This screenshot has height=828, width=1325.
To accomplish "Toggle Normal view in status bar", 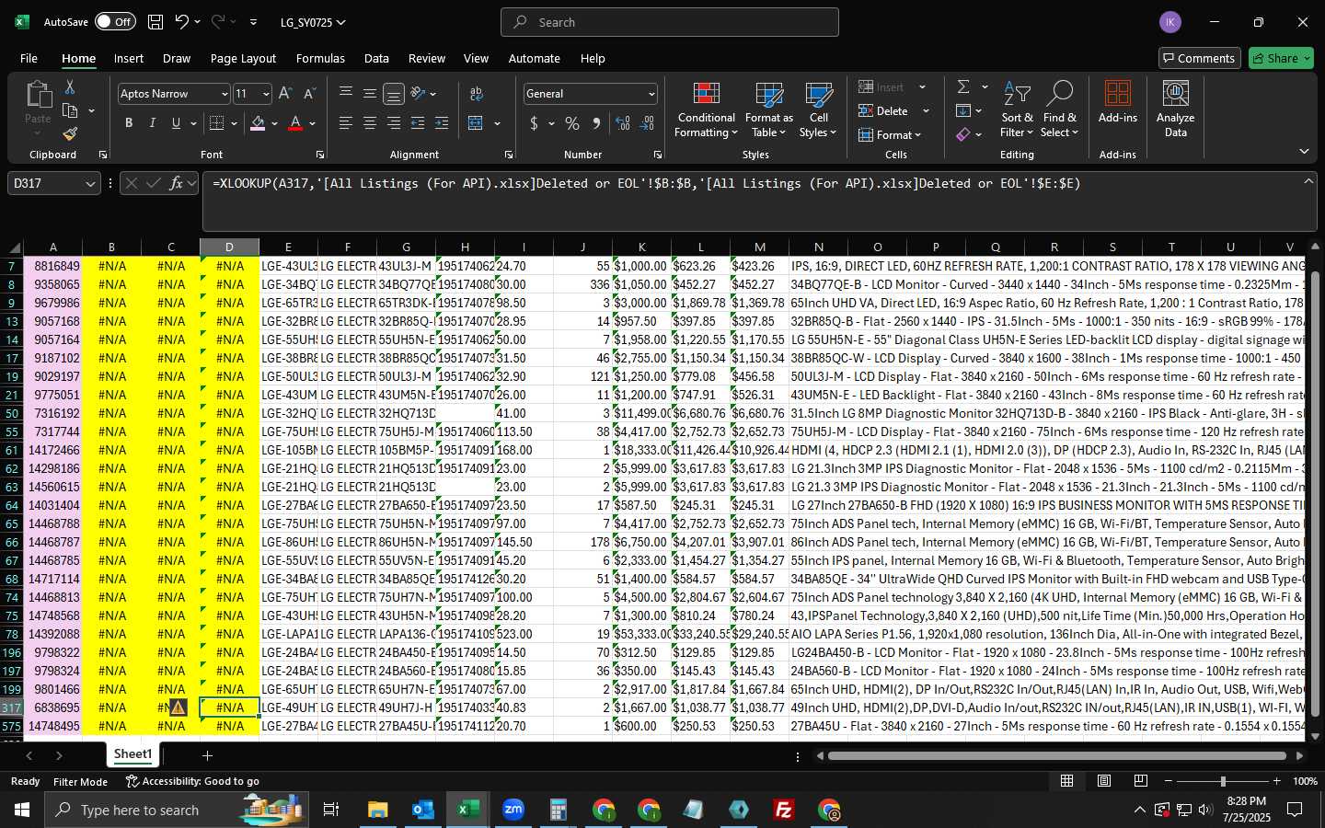I will click(1067, 781).
